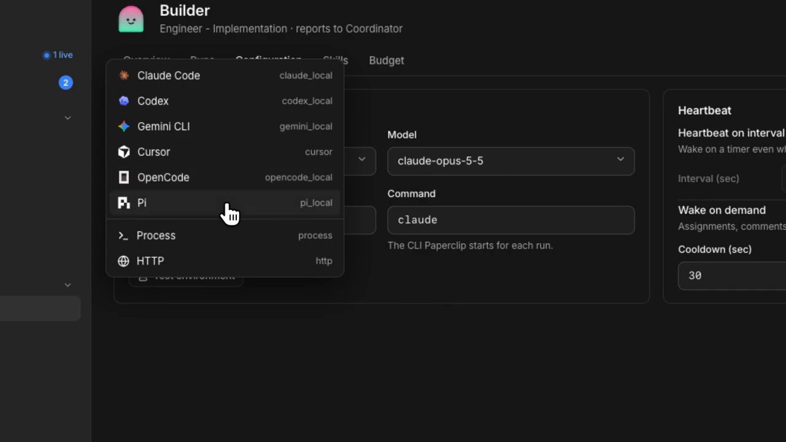Click the Command field containing claude
This screenshot has height=442, width=786.
point(511,220)
